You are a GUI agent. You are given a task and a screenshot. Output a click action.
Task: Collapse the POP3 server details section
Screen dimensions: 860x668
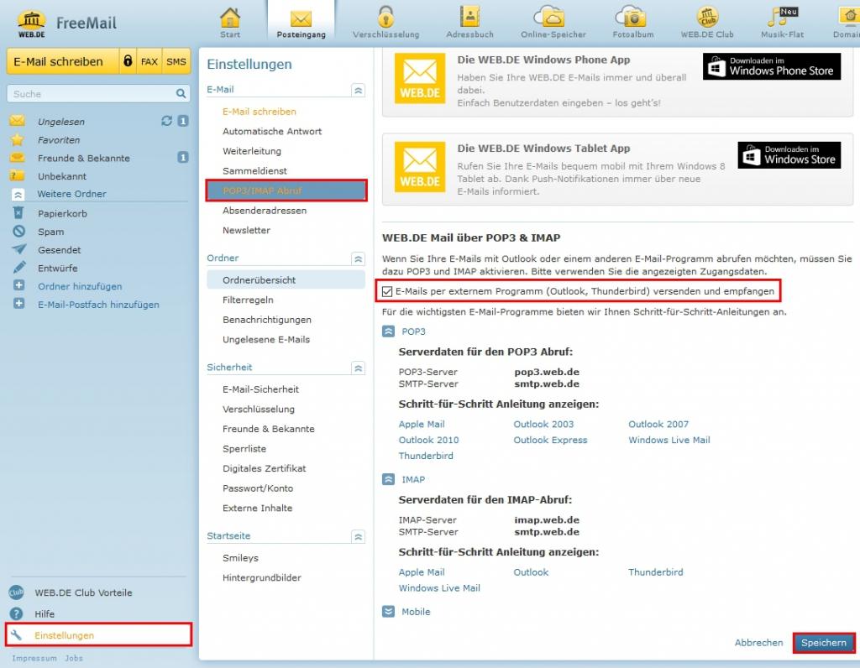tap(388, 331)
